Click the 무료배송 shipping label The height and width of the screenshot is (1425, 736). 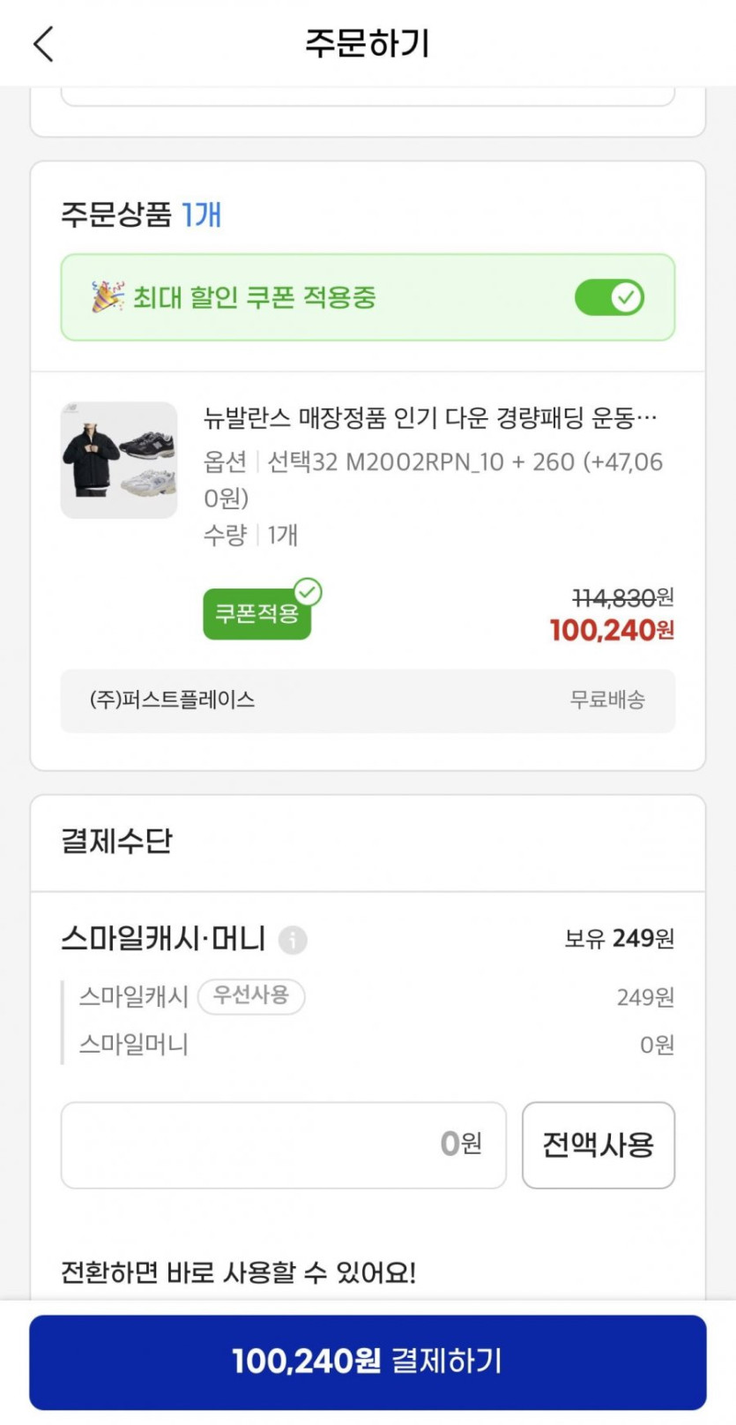(x=607, y=700)
